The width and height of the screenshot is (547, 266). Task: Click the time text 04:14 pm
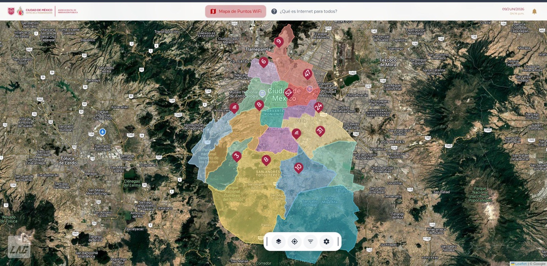click(x=517, y=14)
